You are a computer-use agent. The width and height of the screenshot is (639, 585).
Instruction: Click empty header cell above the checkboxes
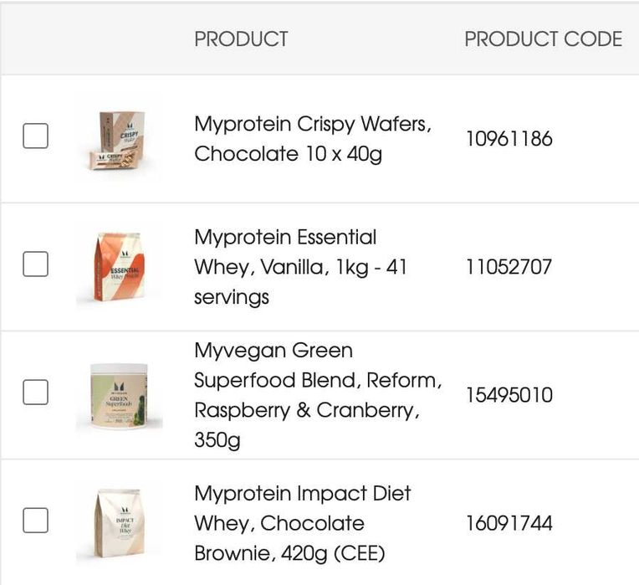(x=35, y=39)
